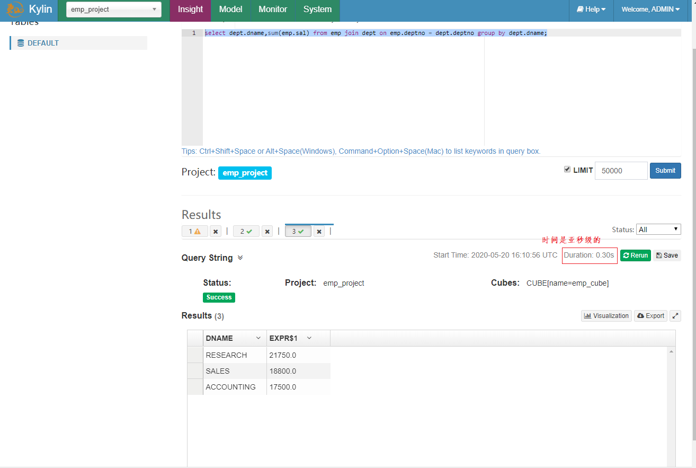
Task: Click the Success status badge
Action: pos(219,297)
